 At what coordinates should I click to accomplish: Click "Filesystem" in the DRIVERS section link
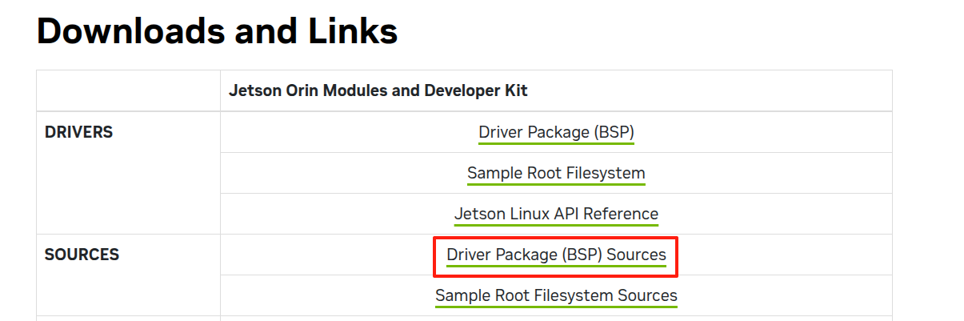pyautogui.click(x=604, y=173)
